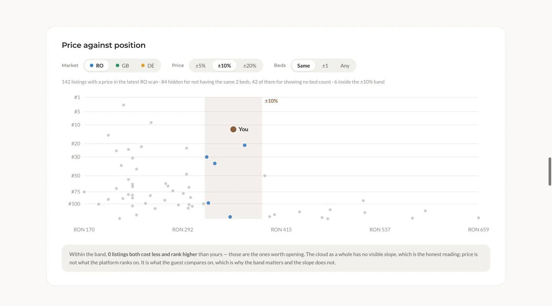Click the gray dot at RON 659
Image resolution: width=552 pixels, height=306 pixels.
click(478, 218)
